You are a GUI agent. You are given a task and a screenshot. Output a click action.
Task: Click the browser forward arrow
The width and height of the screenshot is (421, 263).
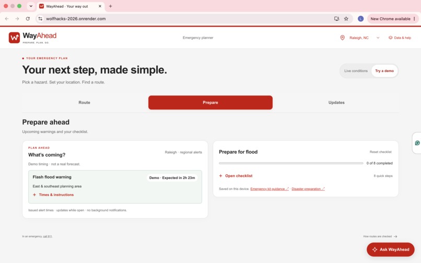point(17,19)
